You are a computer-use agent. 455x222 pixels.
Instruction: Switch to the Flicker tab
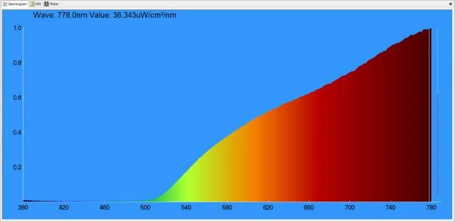tap(52, 4)
